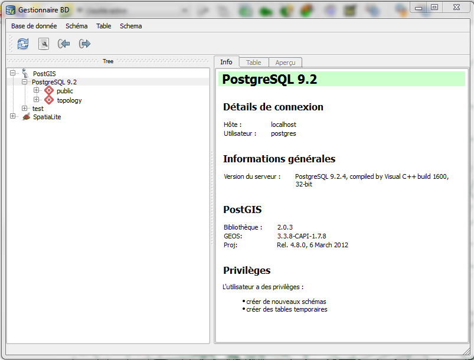Click the localhost host value

[x=283, y=125]
